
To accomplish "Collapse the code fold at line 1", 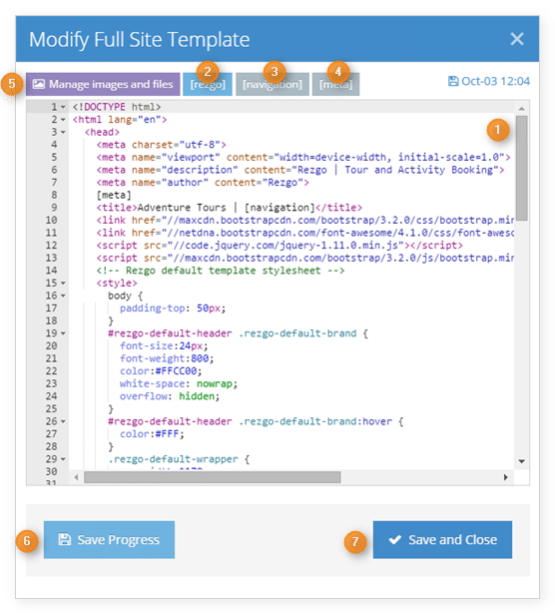I will [63, 107].
